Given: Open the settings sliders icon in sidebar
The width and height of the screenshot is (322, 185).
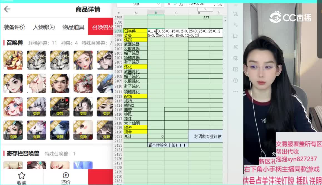Looking at the screenshot, I should click(236, 25).
